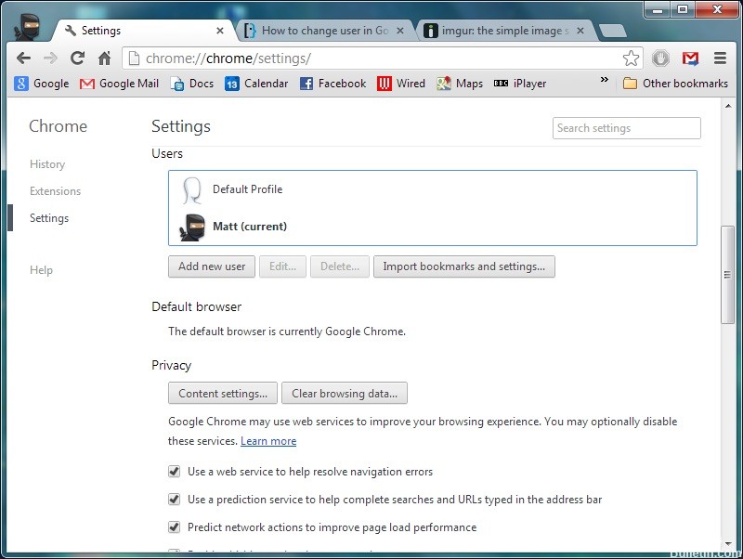
Task: Toggle web service navigation errors checkbox
Action: 175,472
